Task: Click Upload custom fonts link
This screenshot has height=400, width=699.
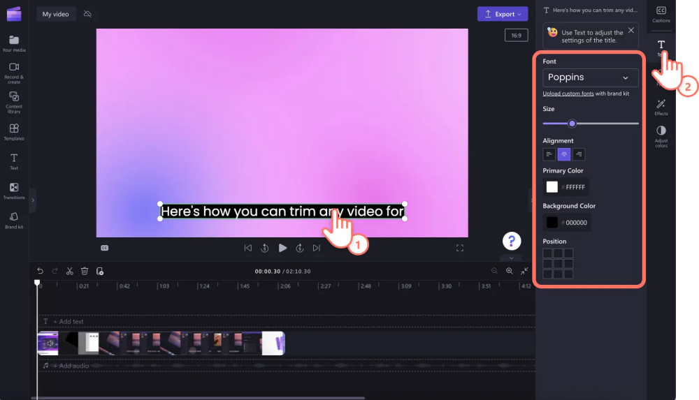Action: coord(568,94)
